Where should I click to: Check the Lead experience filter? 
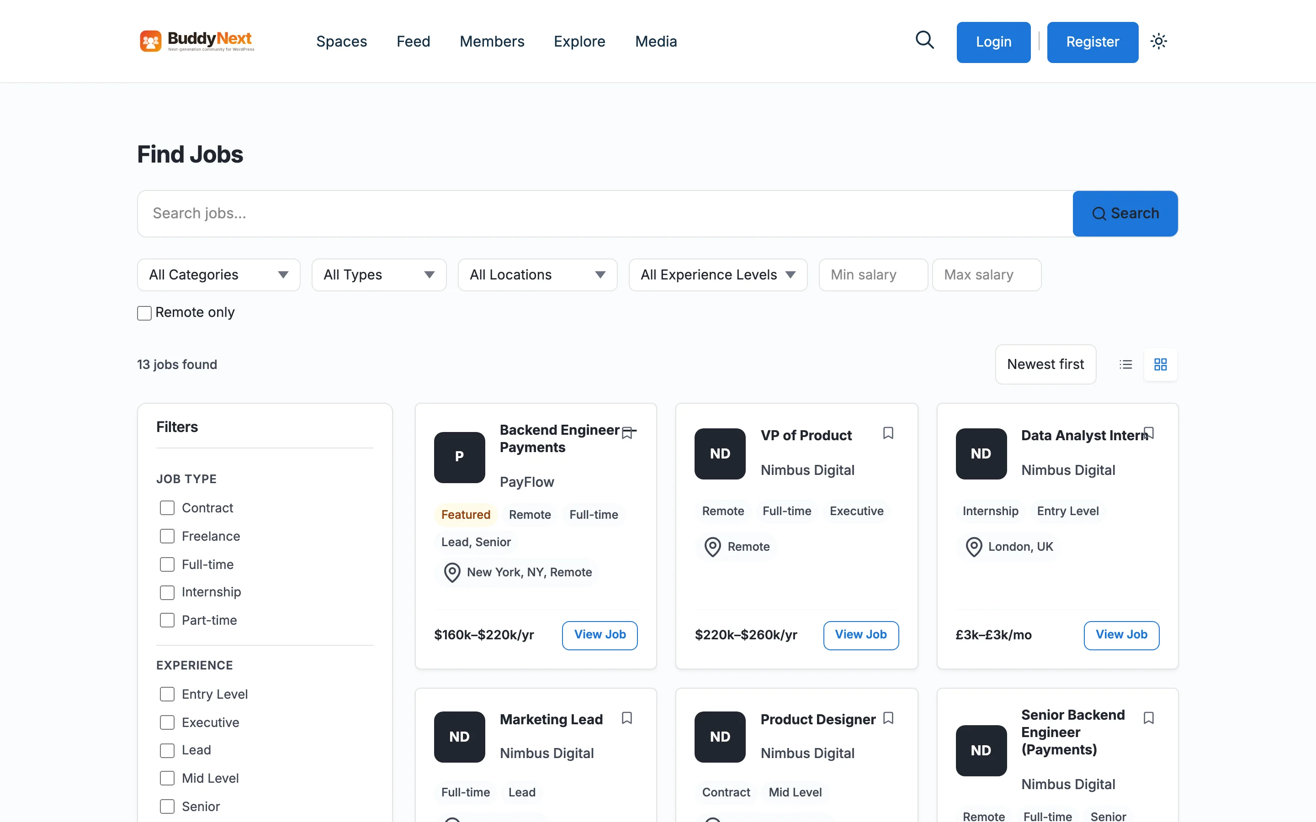click(167, 750)
